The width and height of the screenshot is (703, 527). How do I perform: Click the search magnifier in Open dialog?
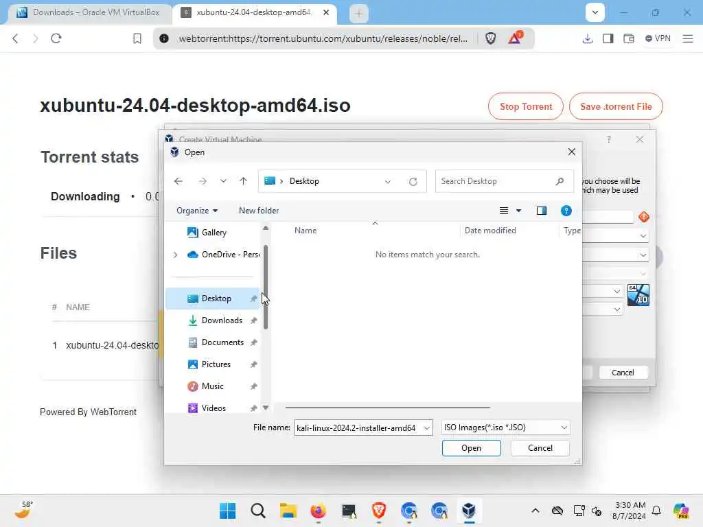(560, 181)
